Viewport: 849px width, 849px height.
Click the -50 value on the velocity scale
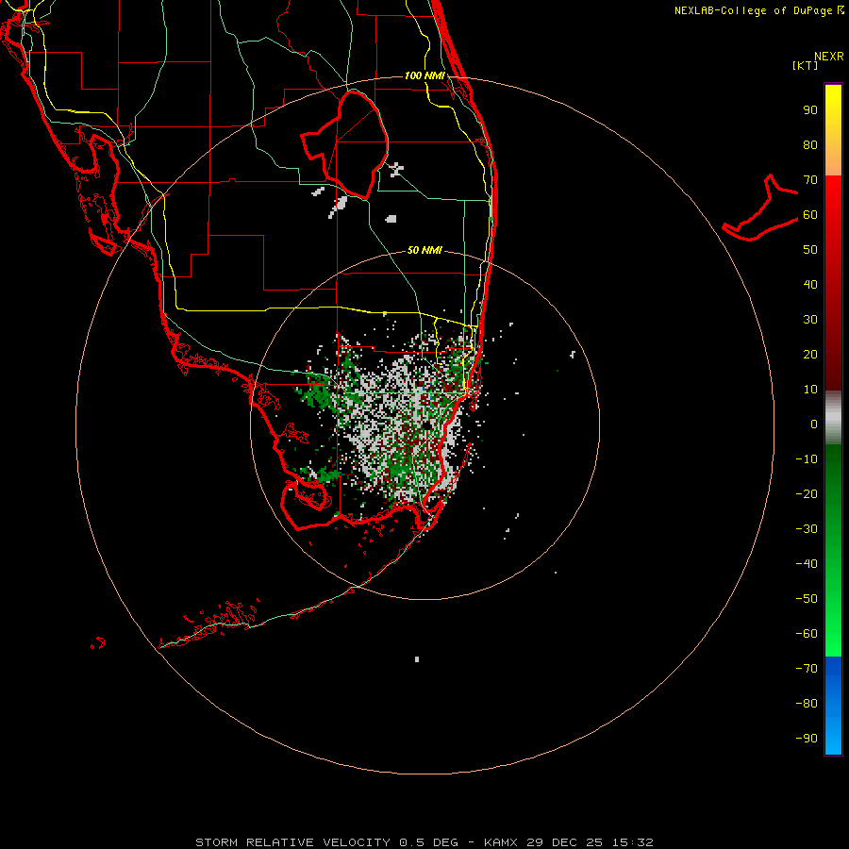807,599
